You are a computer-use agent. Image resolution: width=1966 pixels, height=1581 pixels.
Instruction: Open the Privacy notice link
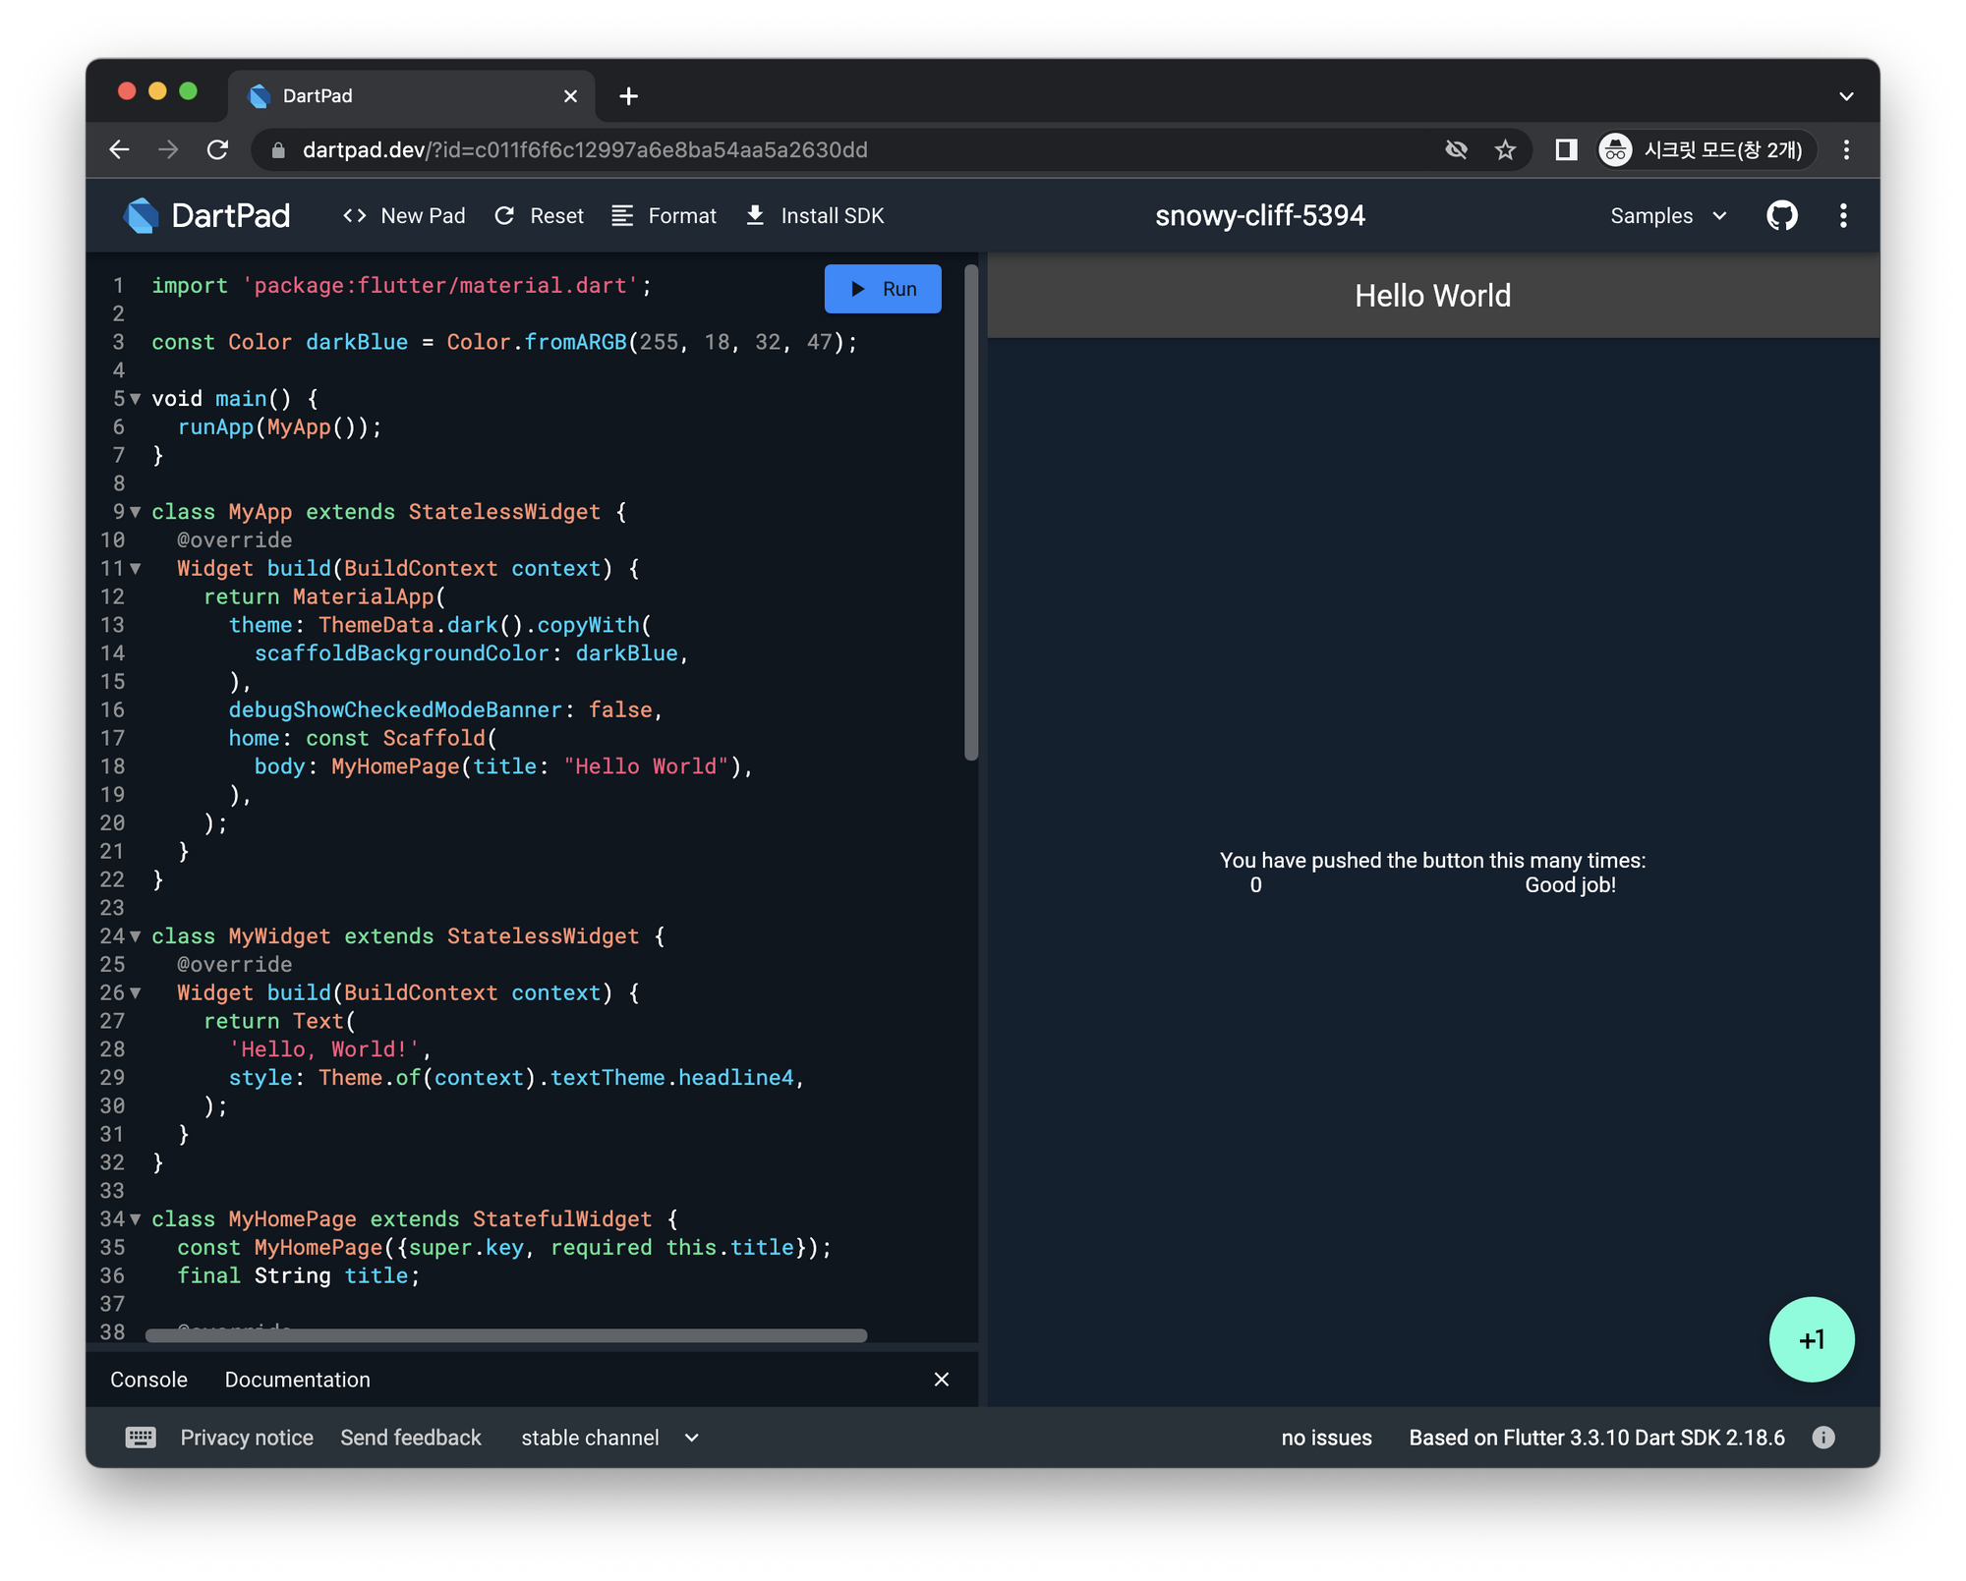click(x=247, y=1438)
